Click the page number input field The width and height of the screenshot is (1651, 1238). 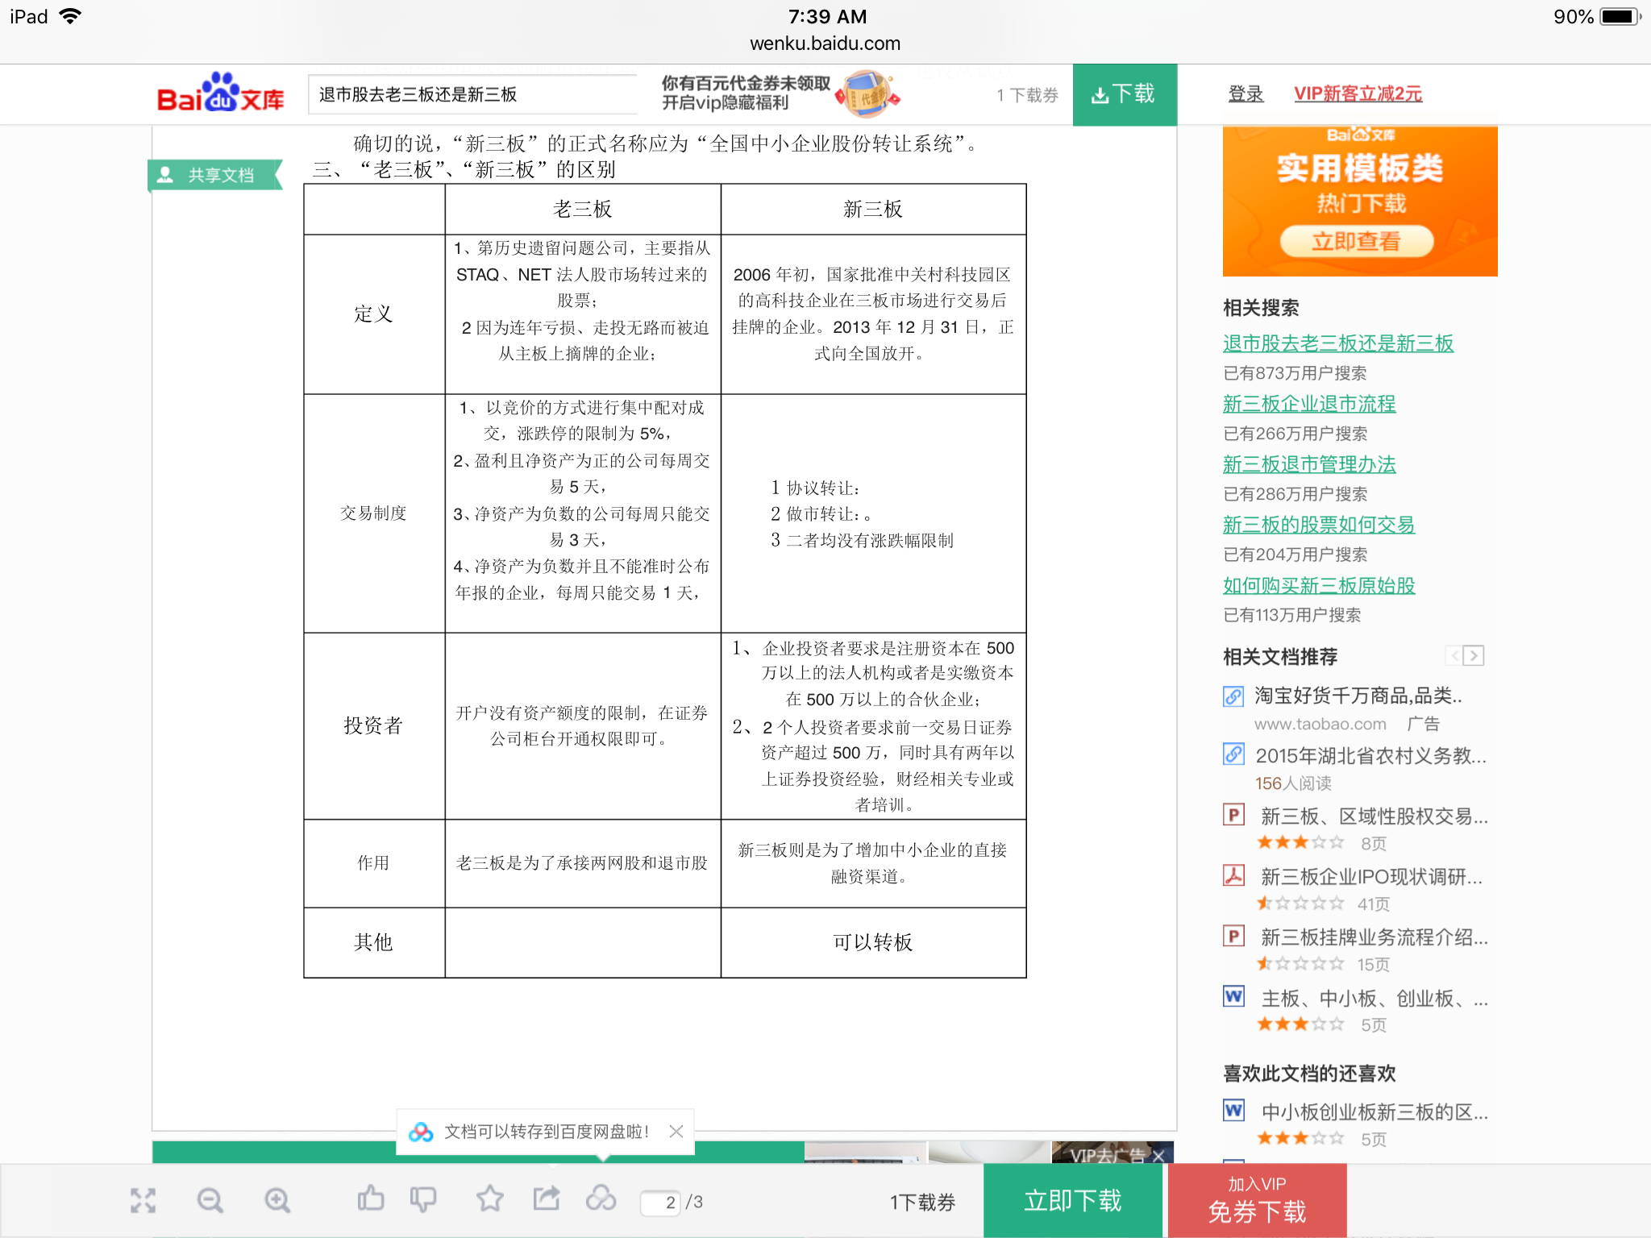click(x=661, y=1203)
